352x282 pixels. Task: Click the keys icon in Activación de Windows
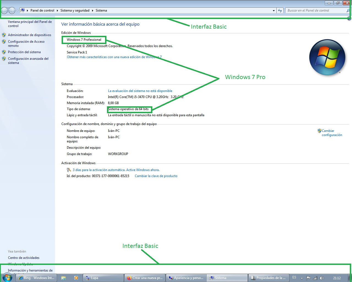(x=69, y=170)
